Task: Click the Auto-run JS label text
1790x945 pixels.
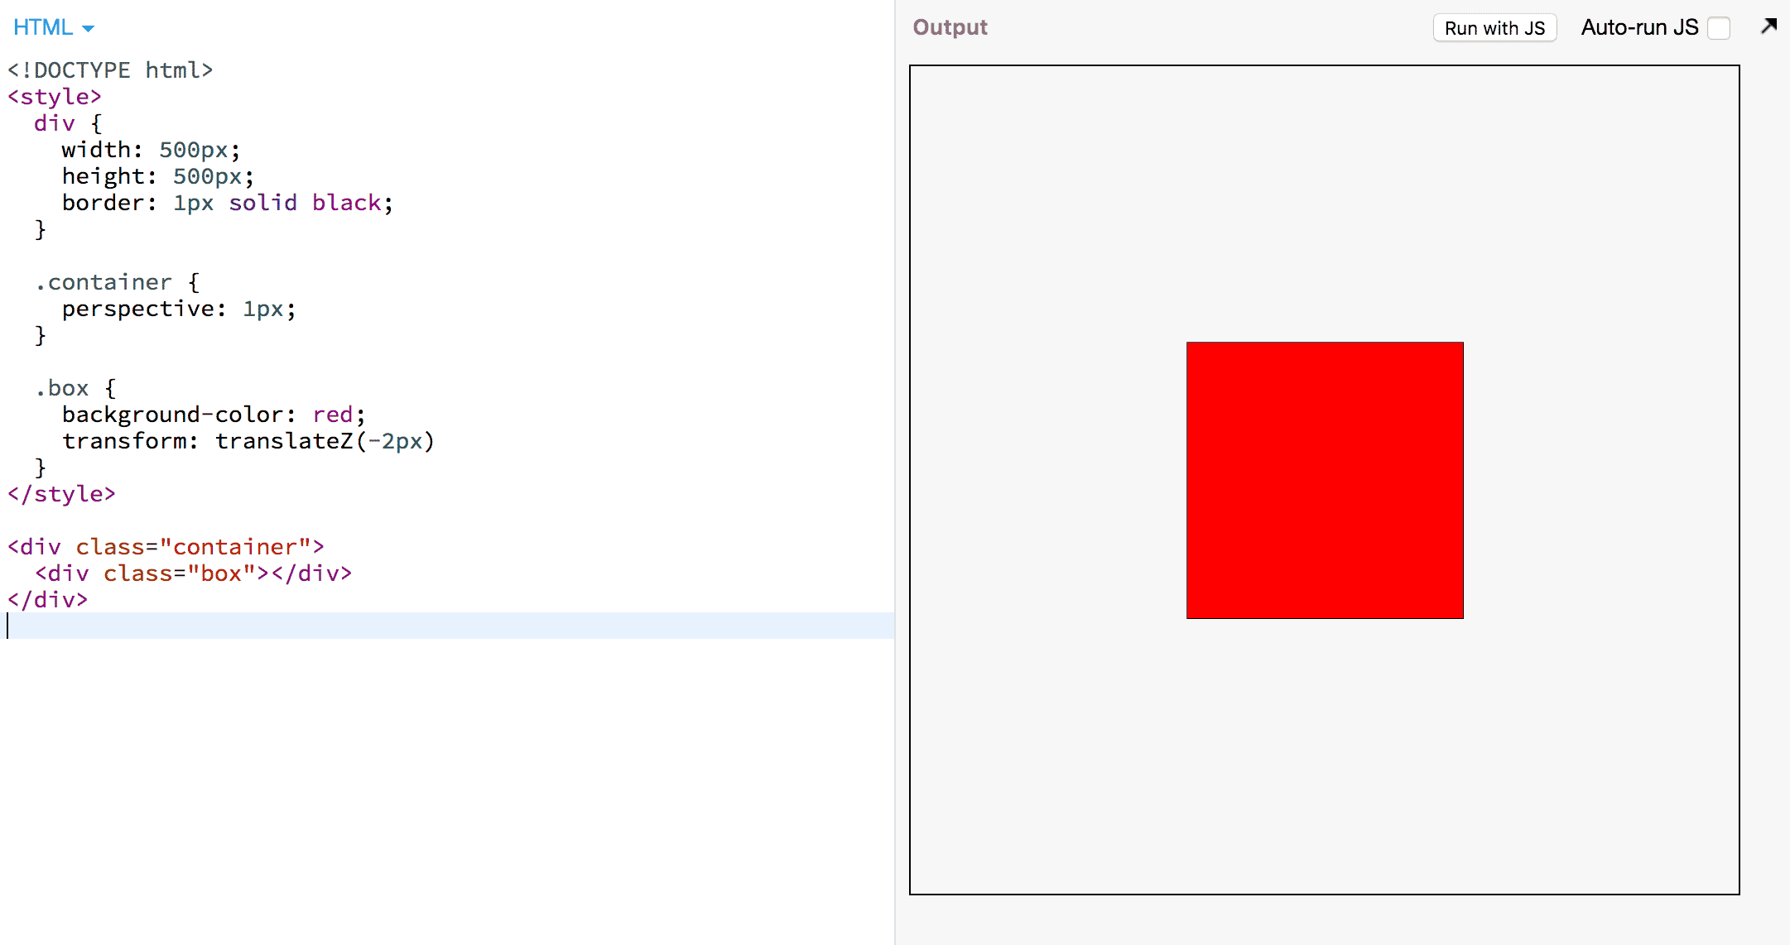Action: tap(1638, 28)
